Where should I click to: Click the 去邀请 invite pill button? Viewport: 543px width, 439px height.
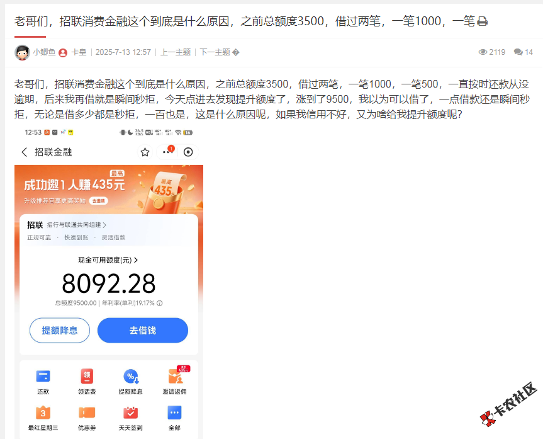tap(99, 201)
